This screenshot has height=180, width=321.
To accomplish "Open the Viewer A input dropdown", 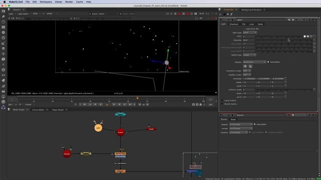I will point(104,13).
